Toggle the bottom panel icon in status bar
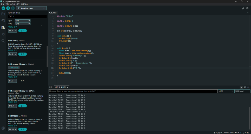 pos(248,132)
